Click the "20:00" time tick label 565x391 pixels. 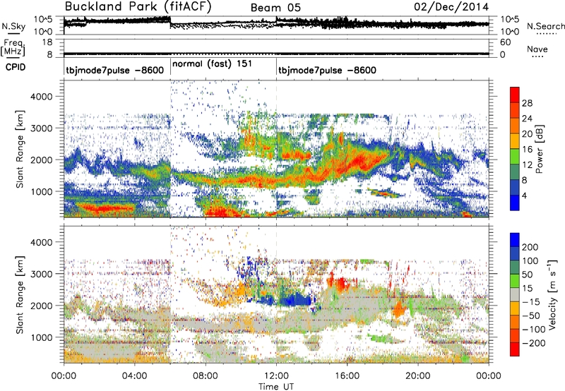point(418,376)
